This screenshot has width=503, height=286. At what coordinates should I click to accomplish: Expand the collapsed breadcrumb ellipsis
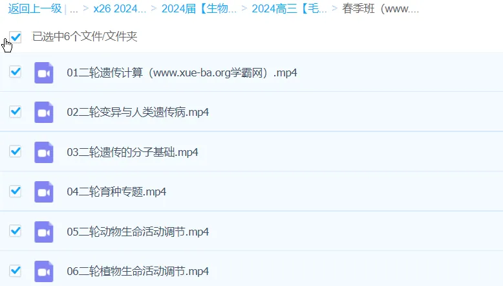[x=74, y=10]
